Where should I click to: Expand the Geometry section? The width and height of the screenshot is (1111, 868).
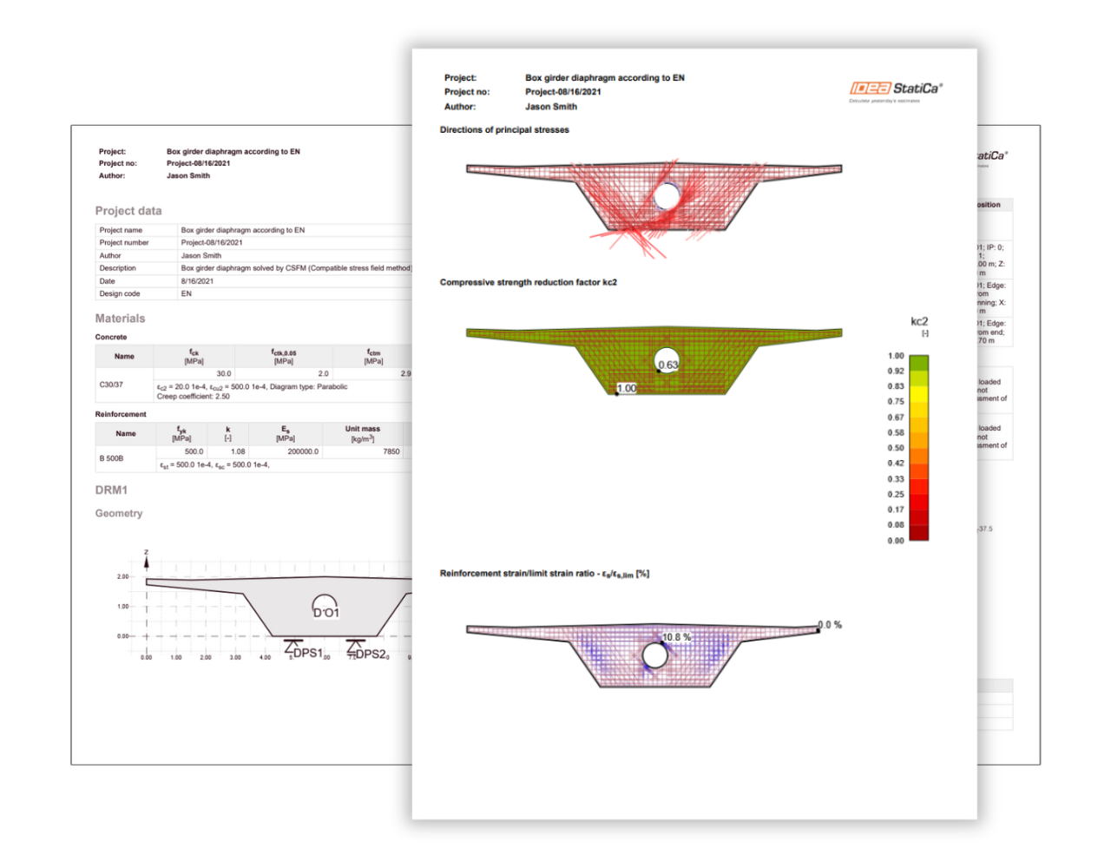(118, 514)
